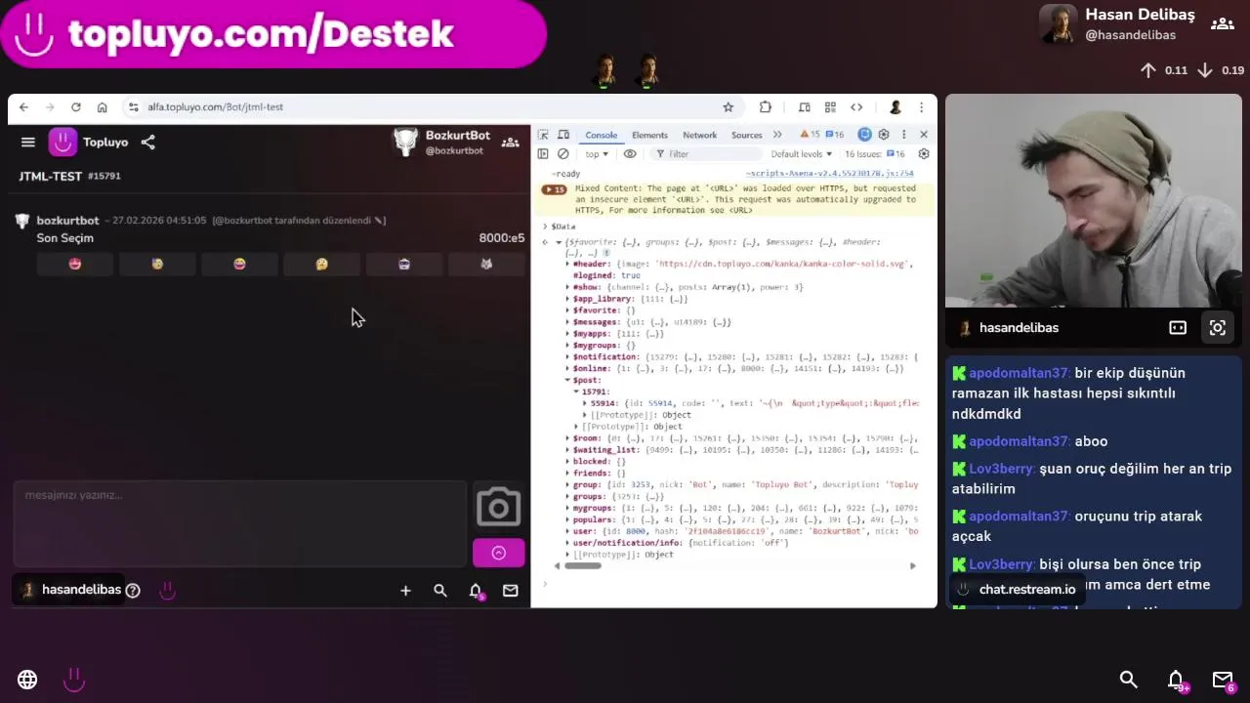Click the browser home icon
The height and width of the screenshot is (703, 1250).
pos(102,107)
